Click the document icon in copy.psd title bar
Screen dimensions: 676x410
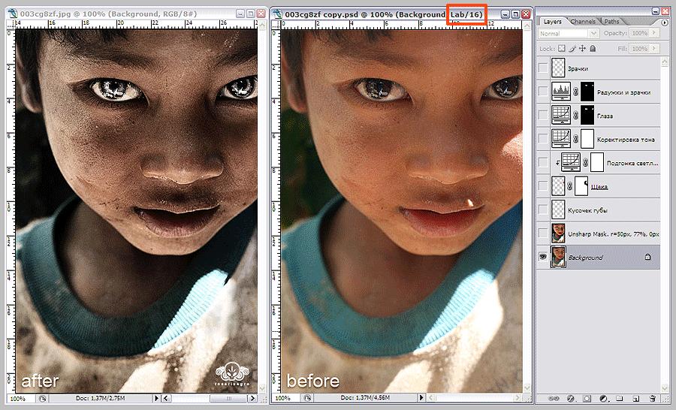pos(278,14)
